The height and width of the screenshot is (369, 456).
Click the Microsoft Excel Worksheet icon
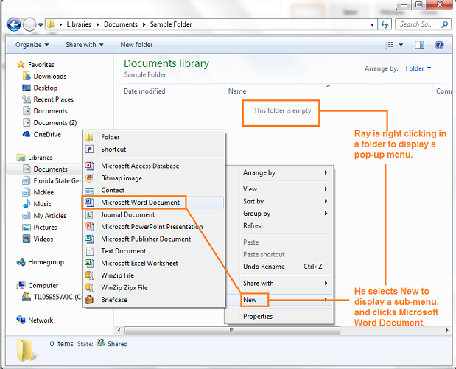pos(89,263)
